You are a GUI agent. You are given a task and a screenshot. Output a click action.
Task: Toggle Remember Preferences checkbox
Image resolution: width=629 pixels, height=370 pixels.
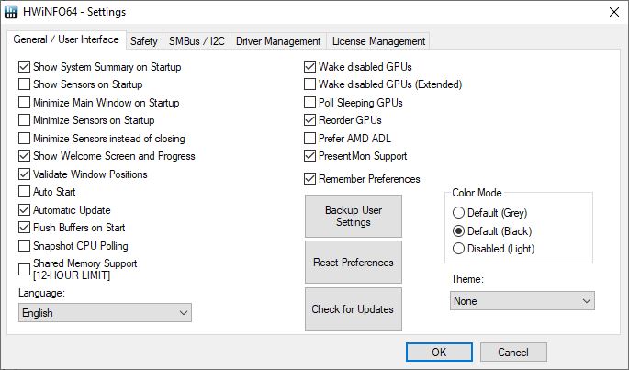click(x=309, y=179)
